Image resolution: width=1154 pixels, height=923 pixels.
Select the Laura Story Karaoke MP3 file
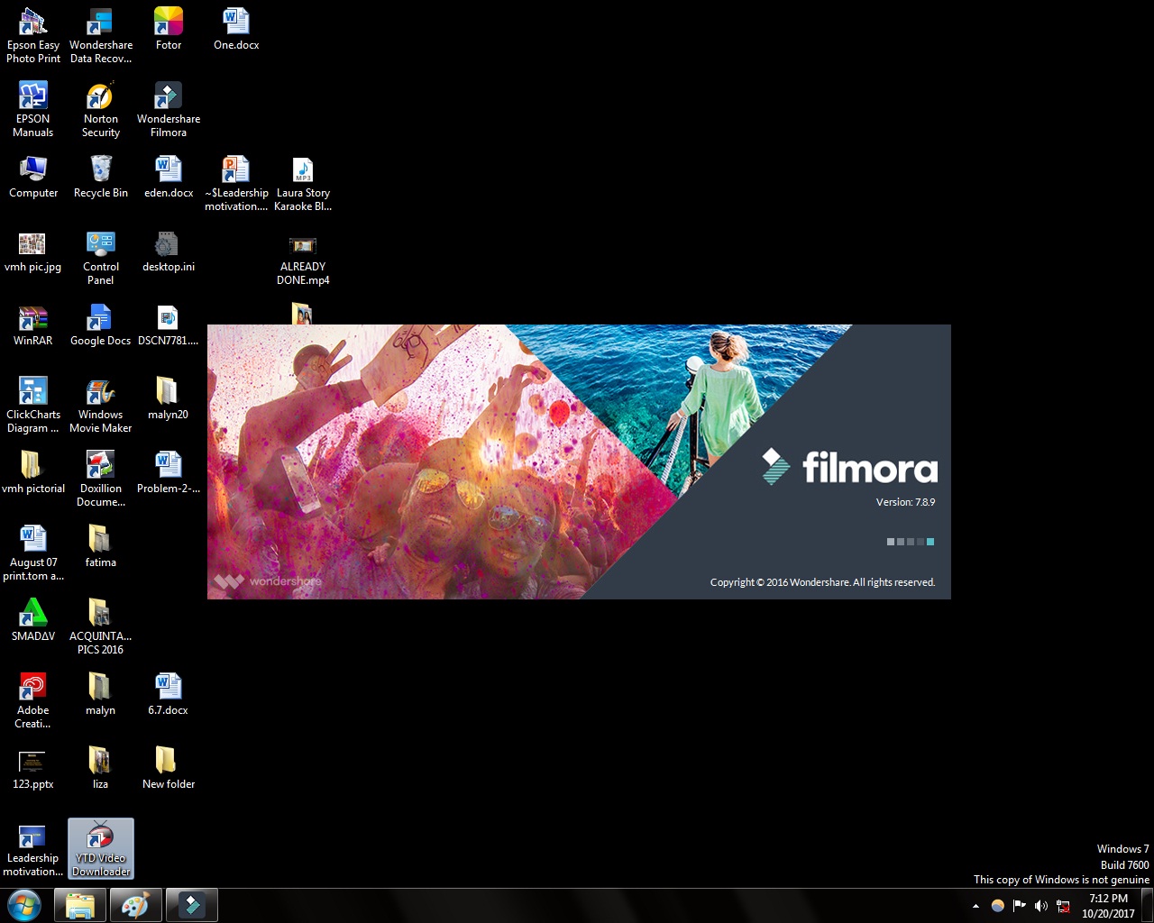303,184
